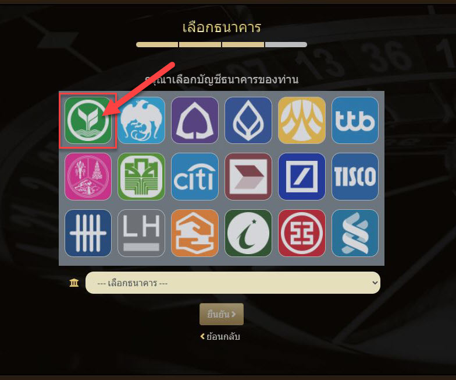Pick the blue Bangkok Bank icon
Image resolution: width=456 pixels, height=380 pixels.
pos(248,120)
